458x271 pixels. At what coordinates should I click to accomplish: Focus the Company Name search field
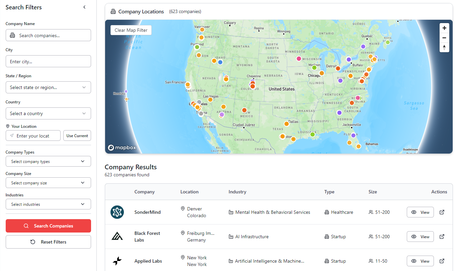pyautogui.click(x=48, y=35)
